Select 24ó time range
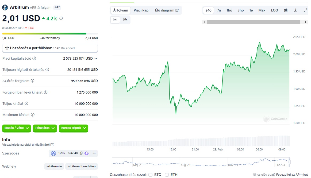311x178 pixels. pyautogui.click(x=208, y=10)
